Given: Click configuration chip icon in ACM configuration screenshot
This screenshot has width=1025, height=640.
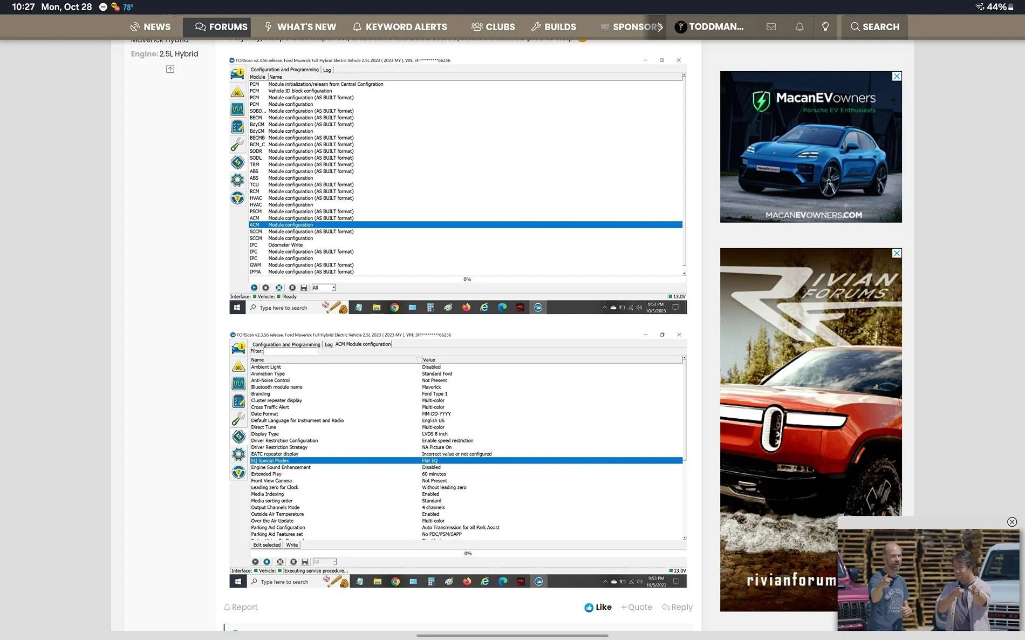Looking at the screenshot, I should pyautogui.click(x=238, y=436).
